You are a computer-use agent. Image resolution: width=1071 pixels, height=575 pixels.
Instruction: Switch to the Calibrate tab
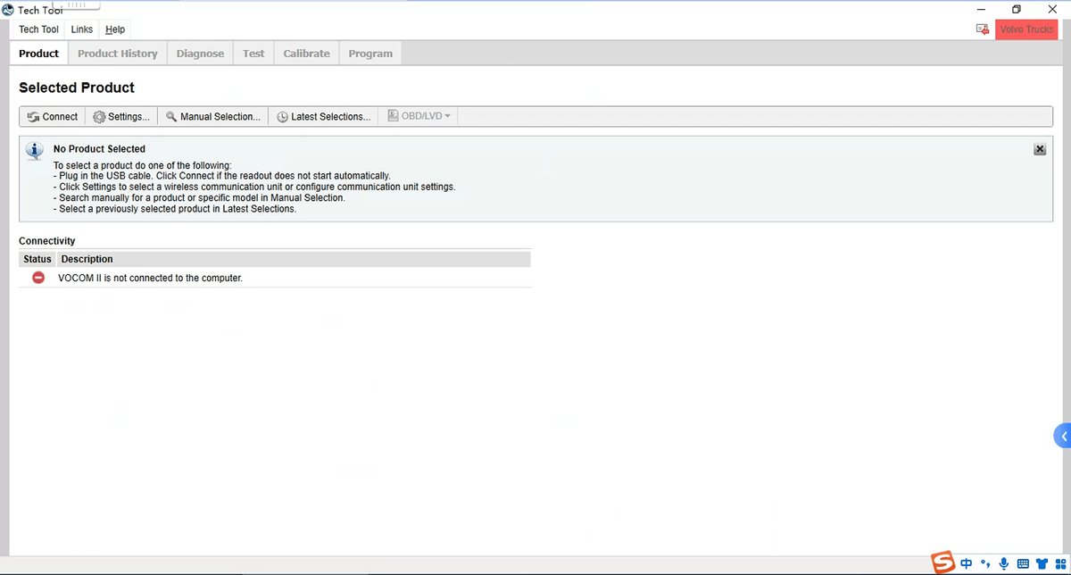tap(306, 54)
